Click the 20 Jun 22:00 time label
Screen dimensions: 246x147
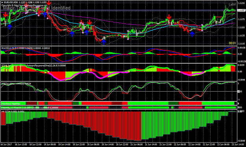(x=122, y=144)
